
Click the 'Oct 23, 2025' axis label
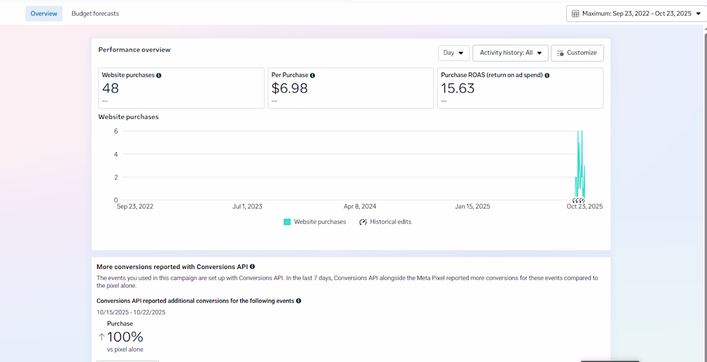(x=584, y=207)
